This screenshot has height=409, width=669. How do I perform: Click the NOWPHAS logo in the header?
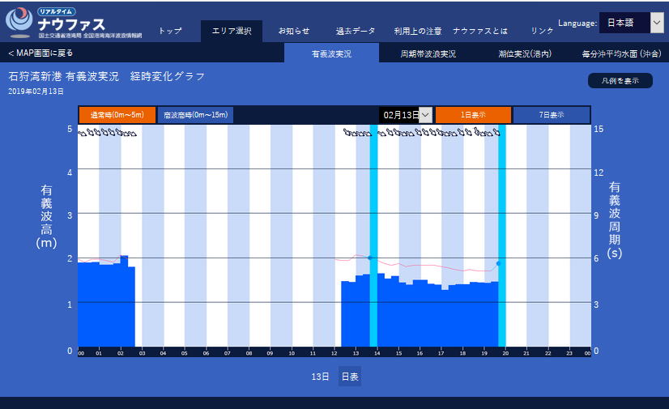tap(73, 22)
